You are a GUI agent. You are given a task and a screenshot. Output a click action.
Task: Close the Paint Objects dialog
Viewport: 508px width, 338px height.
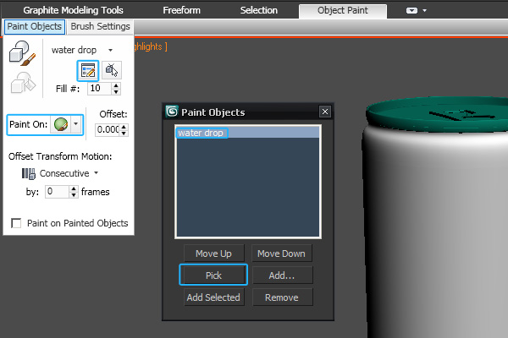pyautogui.click(x=325, y=112)
